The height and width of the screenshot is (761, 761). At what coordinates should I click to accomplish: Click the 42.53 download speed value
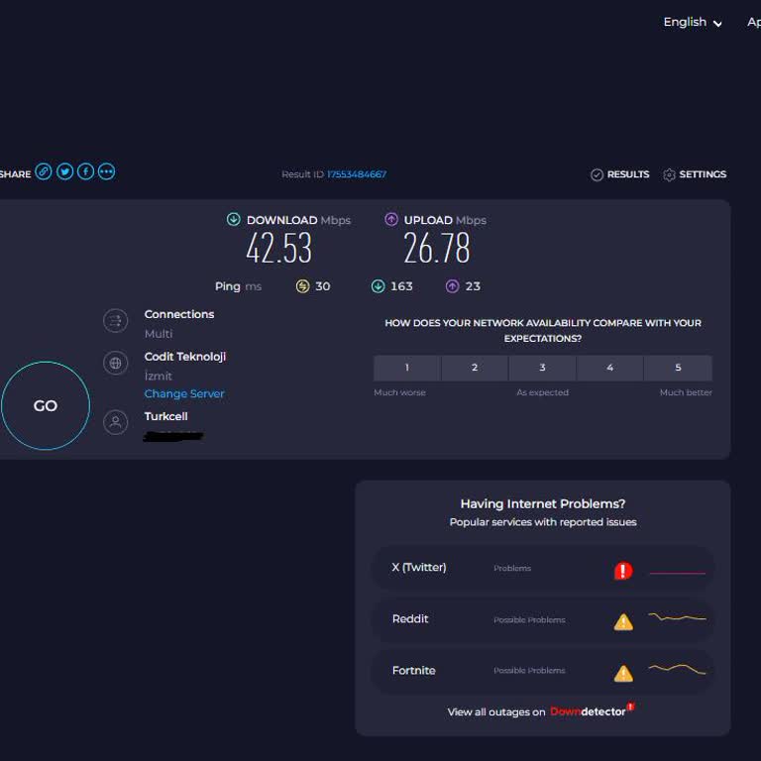click(x=278, y=248)
